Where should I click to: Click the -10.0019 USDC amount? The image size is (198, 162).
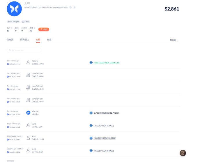pos(104,151)
